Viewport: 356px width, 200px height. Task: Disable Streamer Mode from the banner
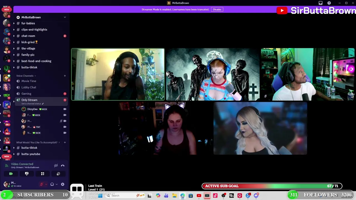217,9
